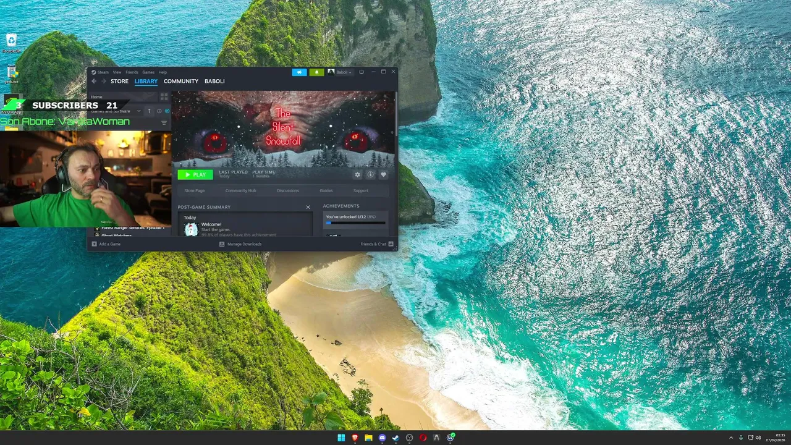Open the Community Hub link
Viewport: 791px width, 445px height.
coord(240,190)
